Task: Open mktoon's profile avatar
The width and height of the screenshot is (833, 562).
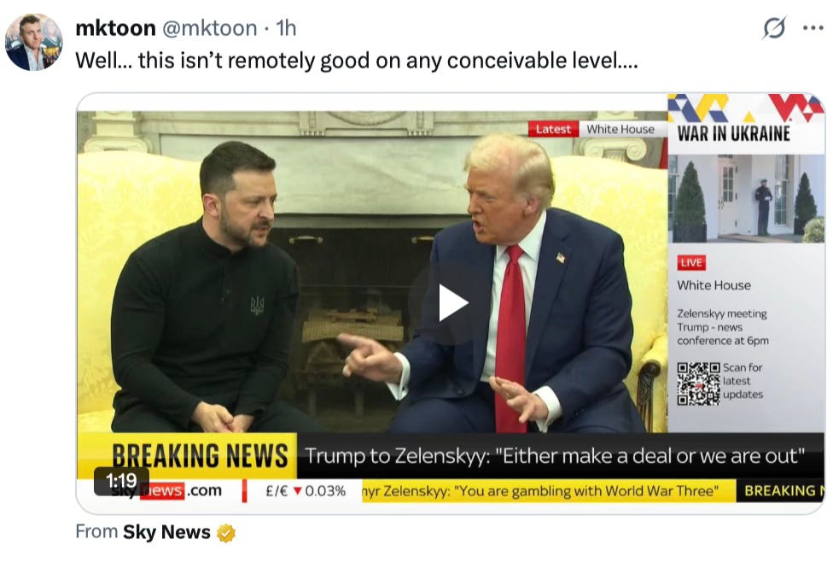Action: (33, 43)
